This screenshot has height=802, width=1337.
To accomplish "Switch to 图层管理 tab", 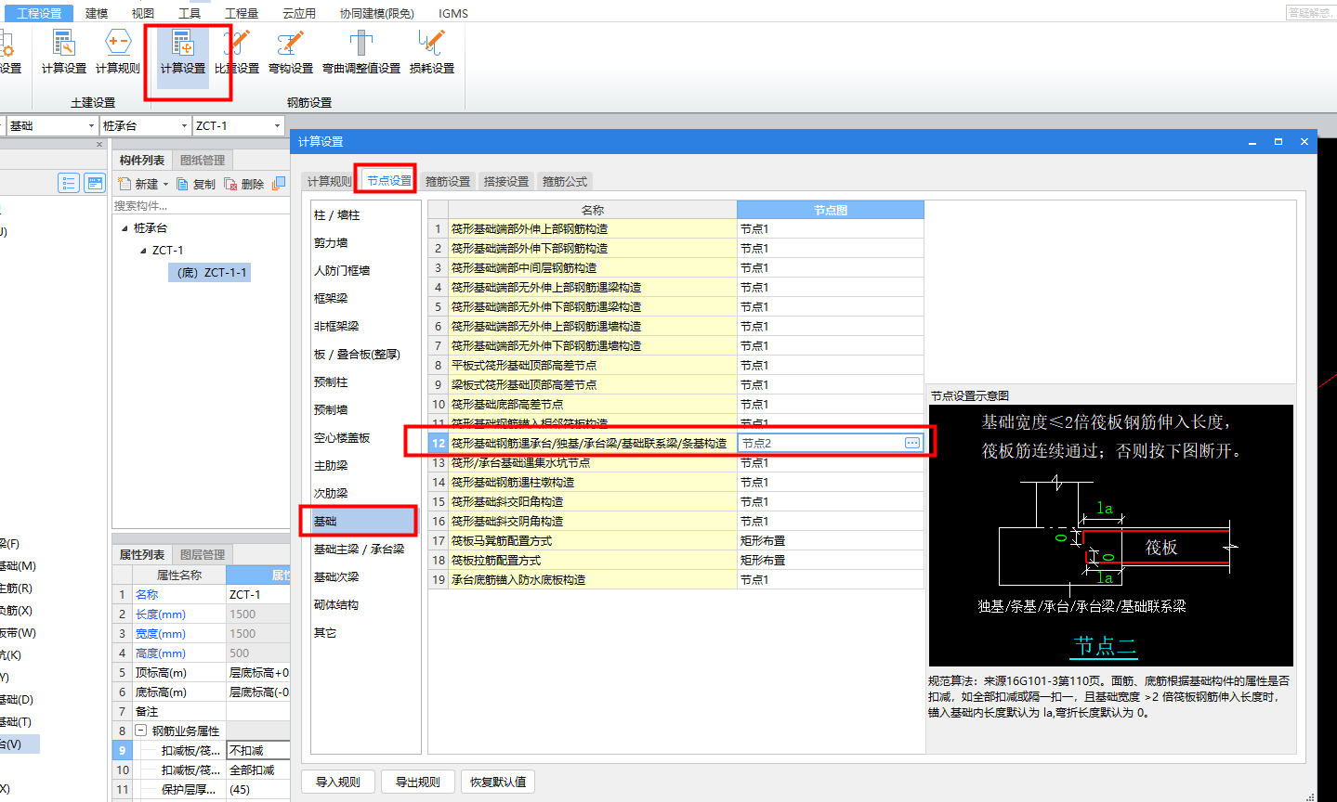I will [x=203, y=554].
